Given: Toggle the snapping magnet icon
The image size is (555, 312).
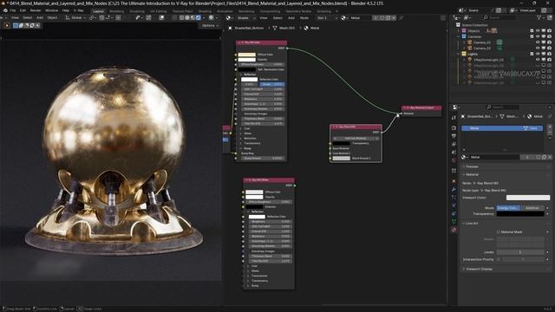Looking at the screenshot, I should [x=101, y=17].
